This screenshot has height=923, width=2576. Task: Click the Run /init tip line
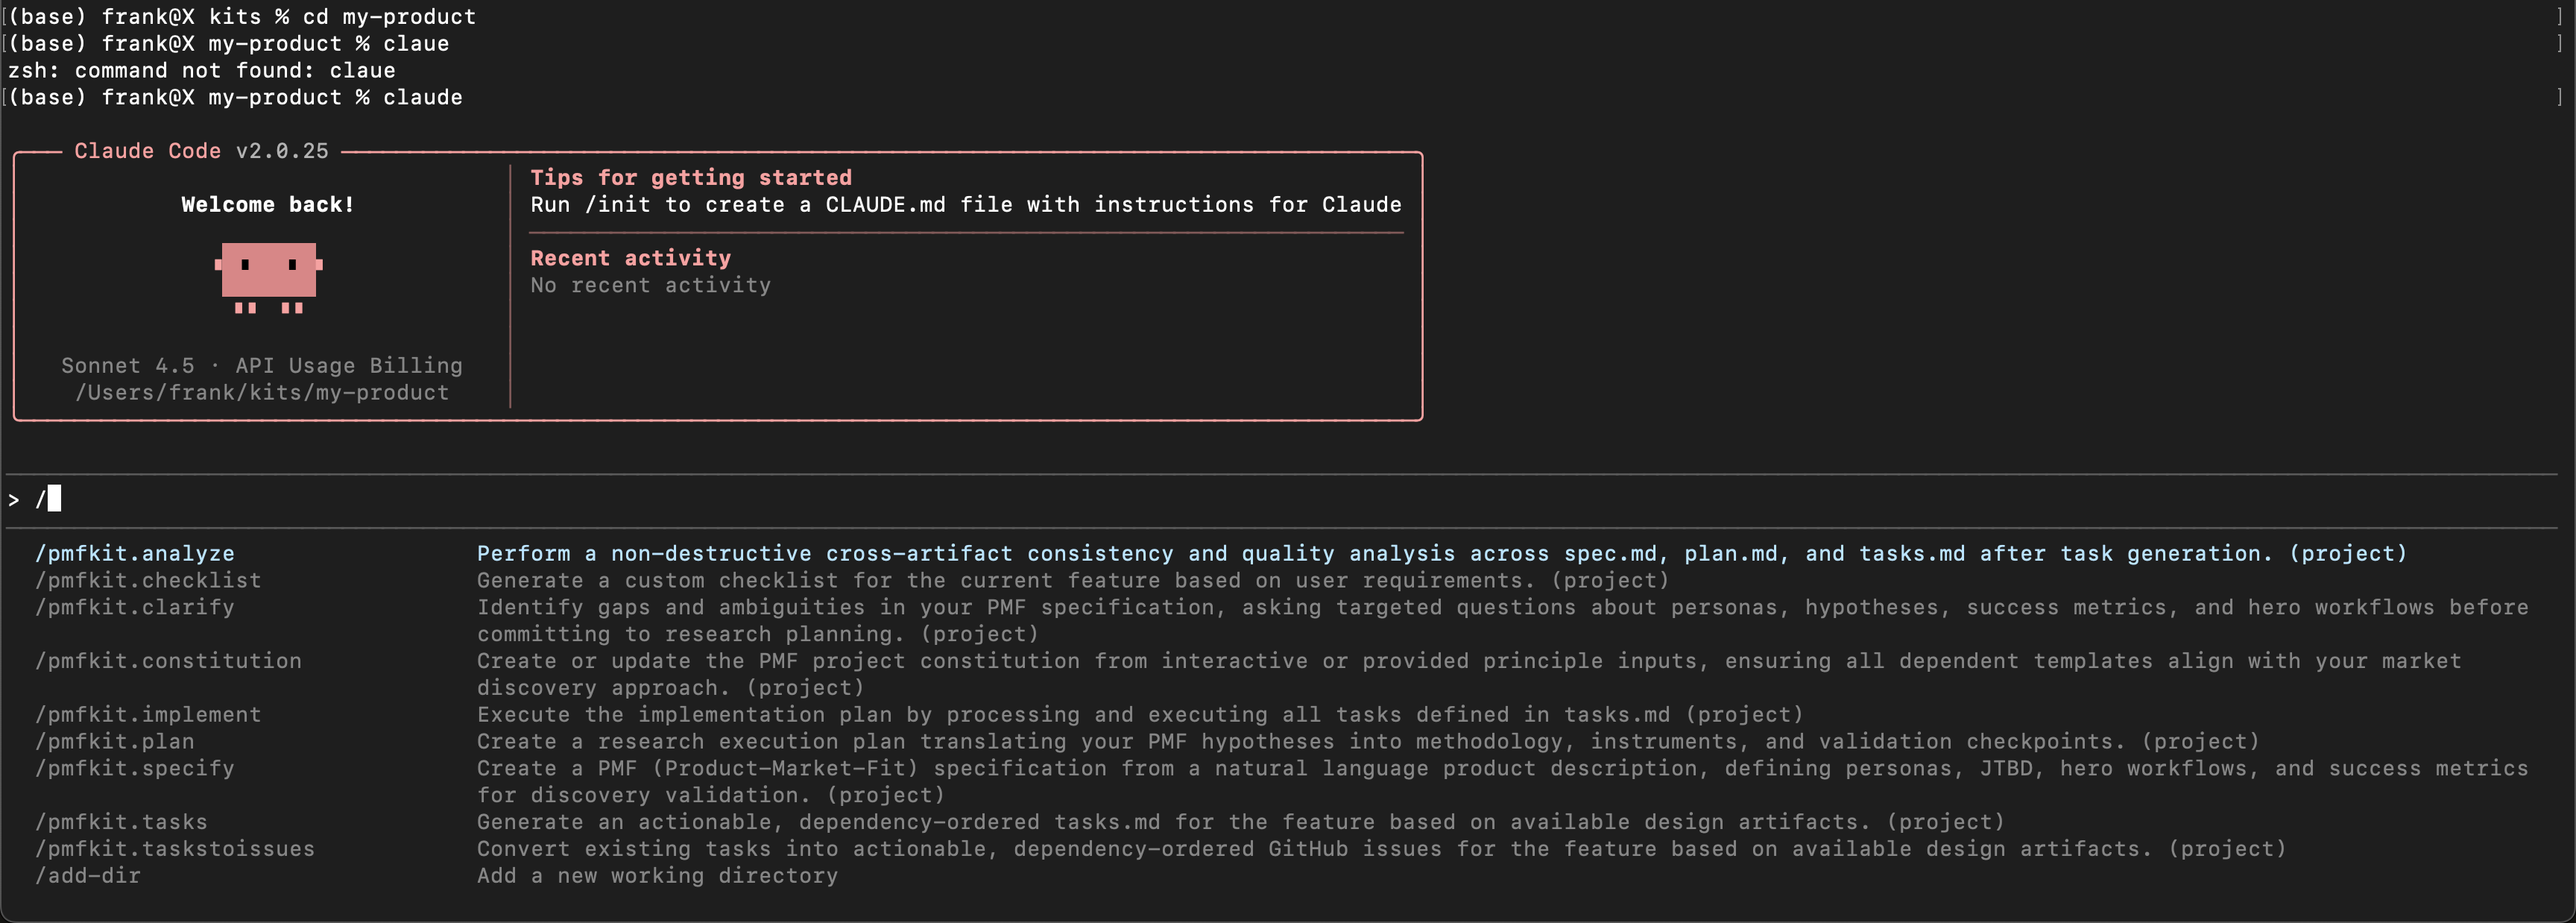966,204
